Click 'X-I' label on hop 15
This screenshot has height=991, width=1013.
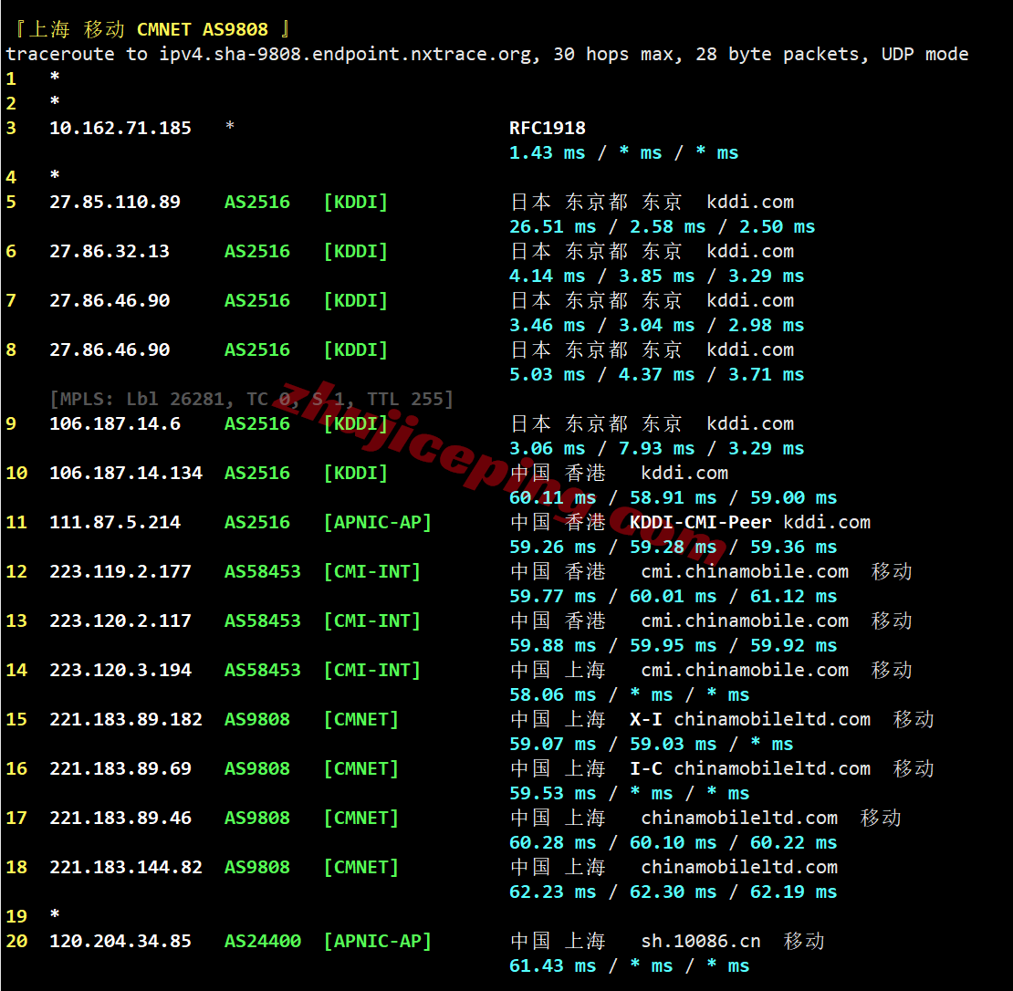click(x=645, y=719)
